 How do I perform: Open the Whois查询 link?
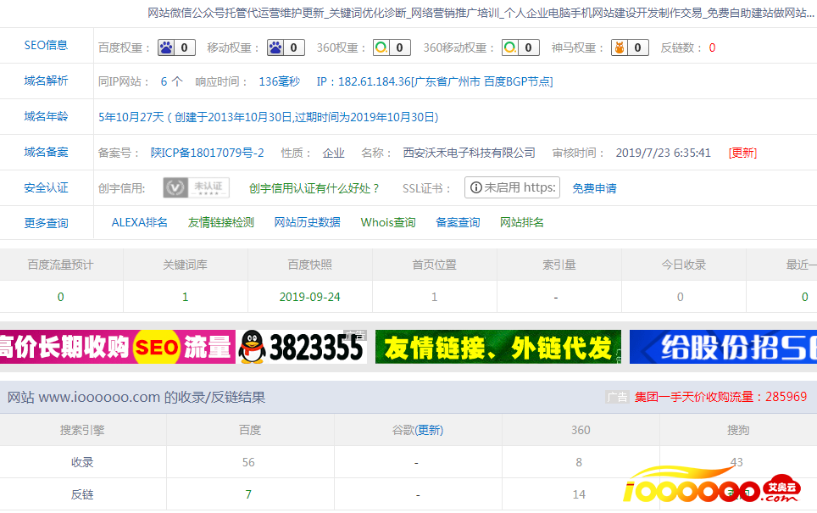[x=387, y=223]
